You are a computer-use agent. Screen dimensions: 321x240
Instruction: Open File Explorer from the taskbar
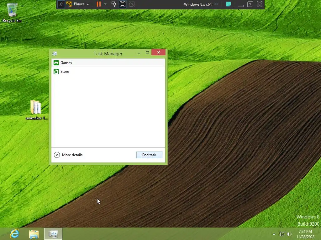tap(34, 234)
